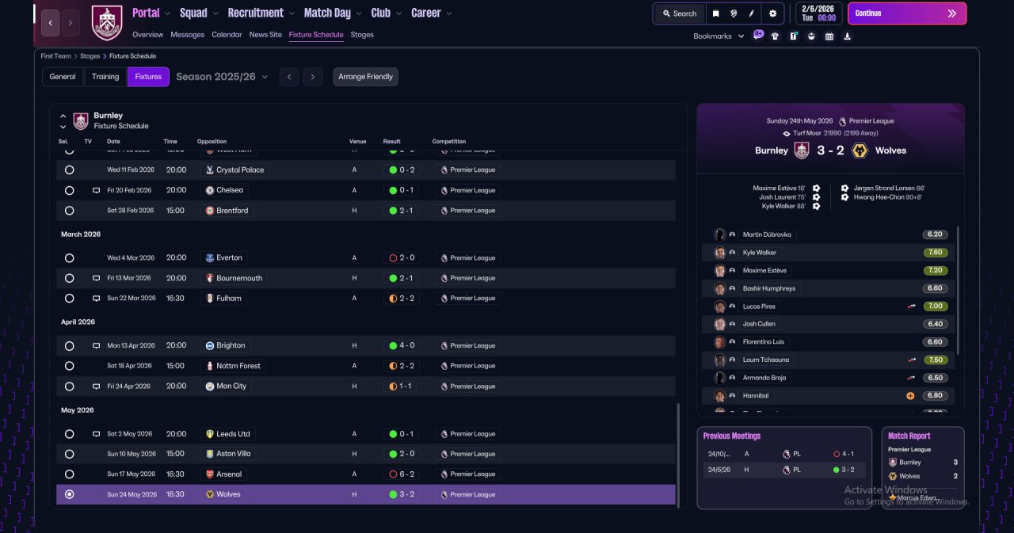Expand the Club menu dropdown
The width and height of the screenshot is (1014, 533).
tap(399, 13)
